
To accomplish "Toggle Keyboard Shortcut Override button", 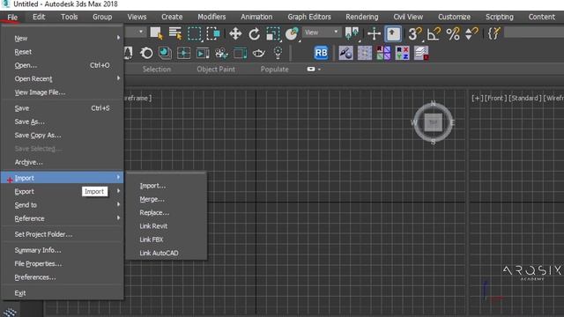I will pyautogui.click(x=393, y=33).
